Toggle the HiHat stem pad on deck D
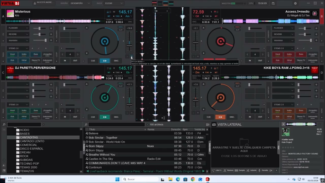 289,117
